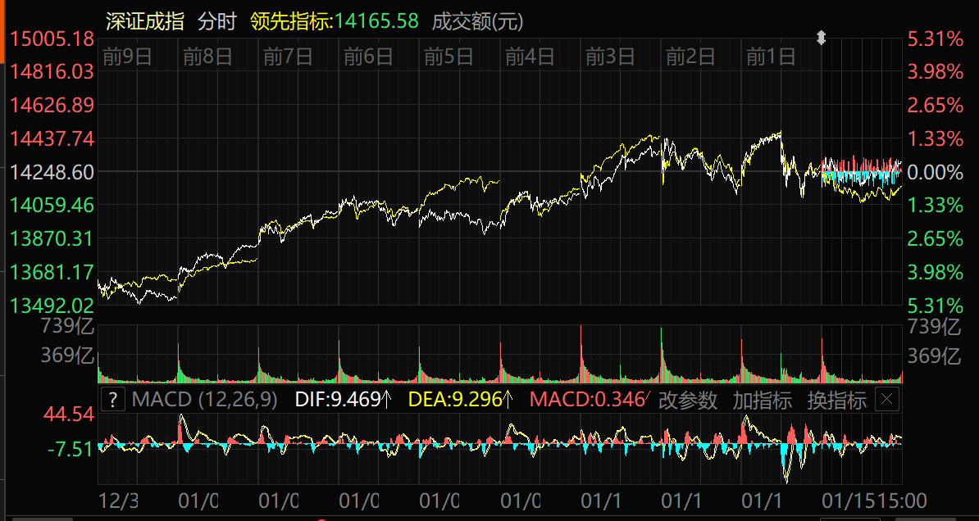Click the DIF up arrow indicator

click(x=387, y=401)
